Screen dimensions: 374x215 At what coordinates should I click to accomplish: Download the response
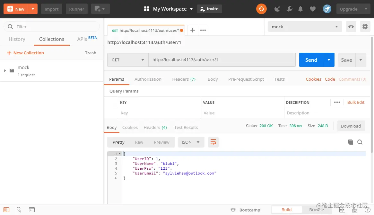[x=351, y=126]
